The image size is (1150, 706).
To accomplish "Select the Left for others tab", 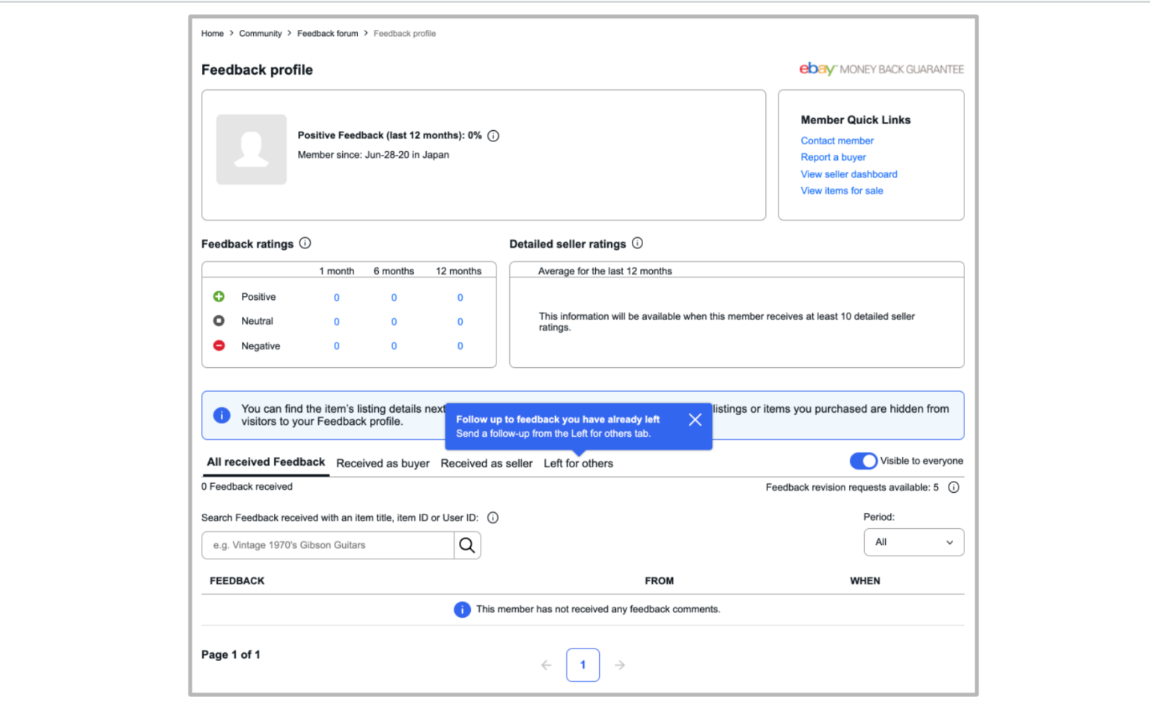I will coord(578,464).
